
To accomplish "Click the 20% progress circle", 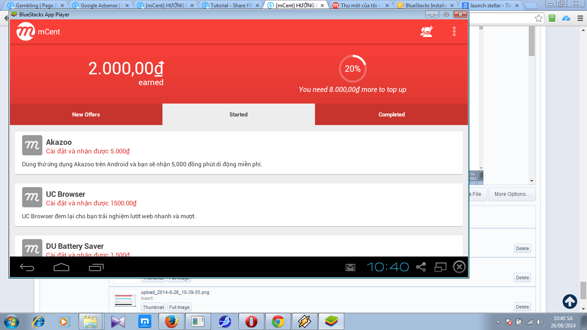I will tap(352, 68).
